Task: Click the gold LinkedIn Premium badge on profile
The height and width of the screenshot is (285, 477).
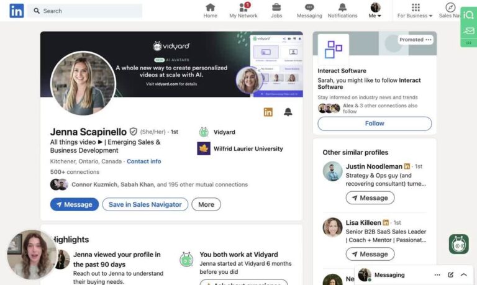Action: click(x=268, y=112)
